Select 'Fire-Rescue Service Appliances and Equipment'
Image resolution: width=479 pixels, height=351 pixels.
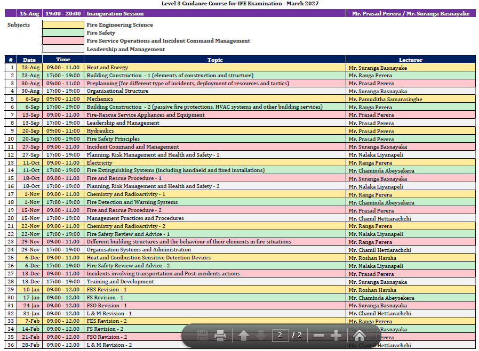click(146, 115)
